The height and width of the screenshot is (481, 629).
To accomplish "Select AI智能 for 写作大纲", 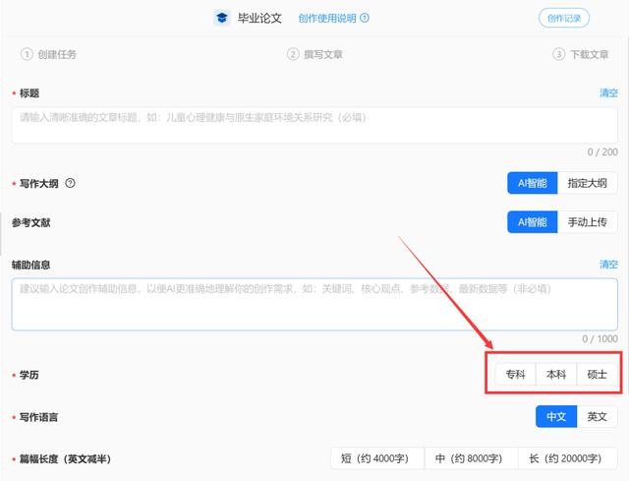I will point(532,183).
